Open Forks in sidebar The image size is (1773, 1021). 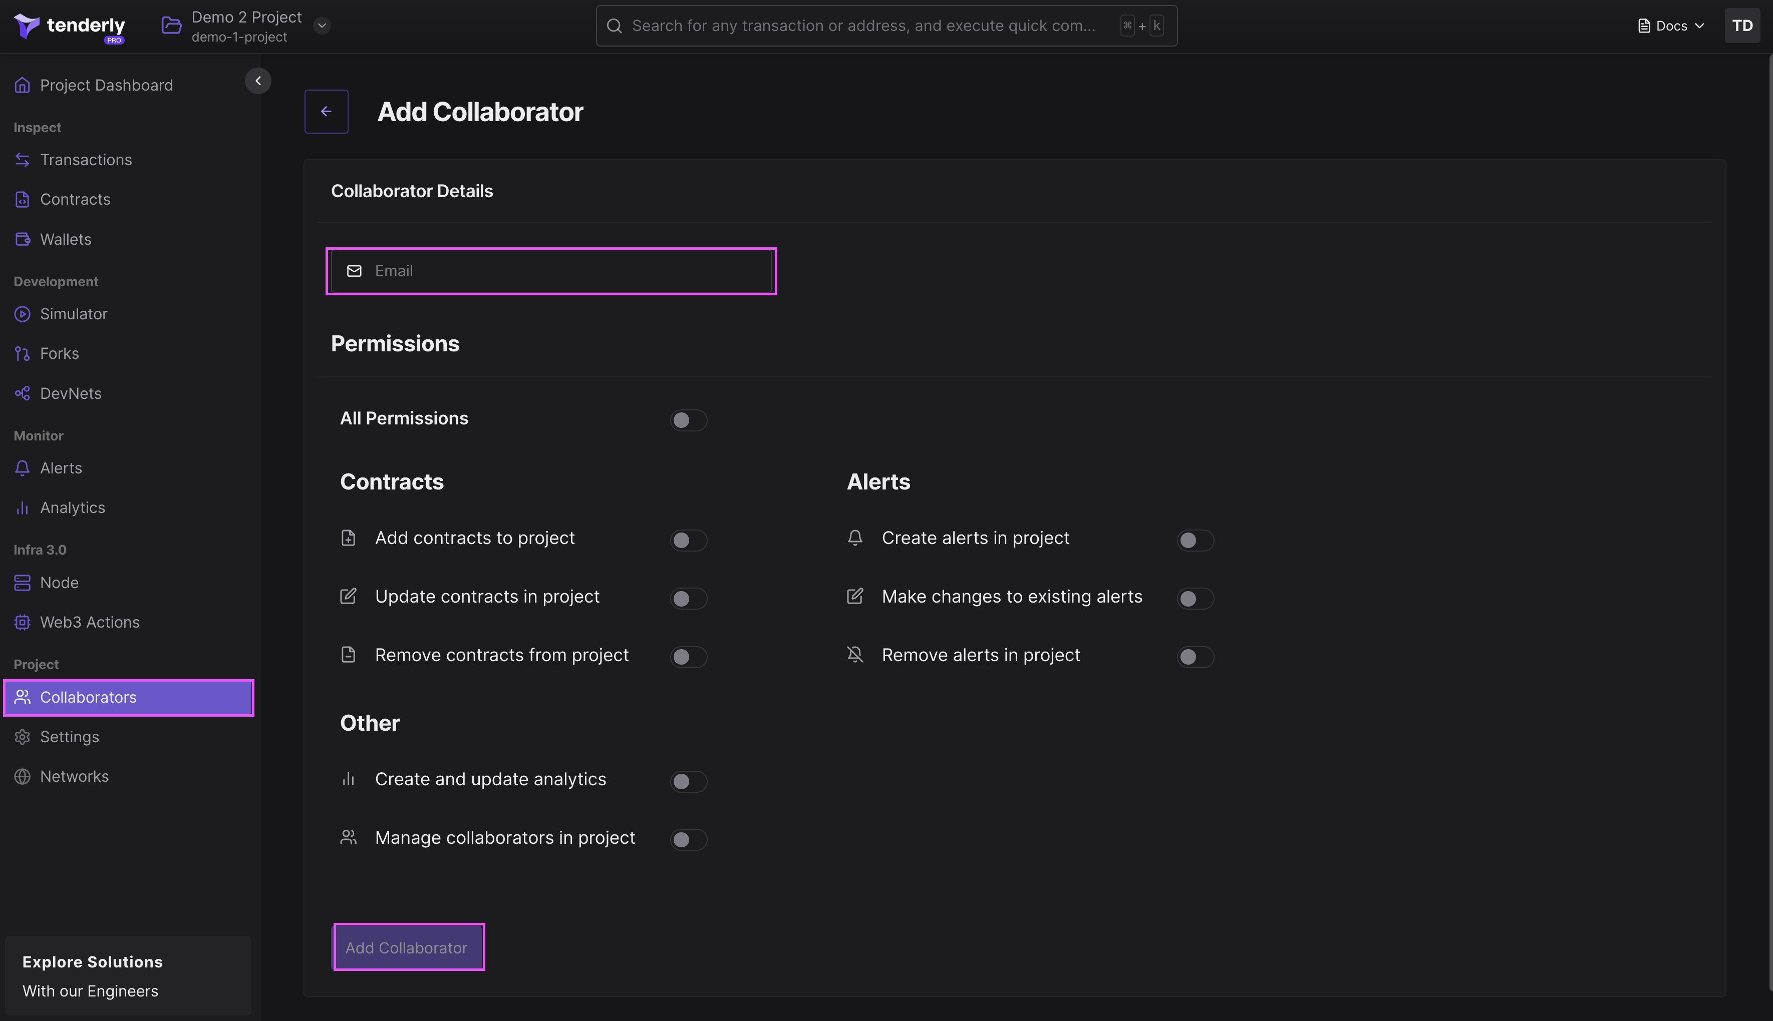(129, 353)
